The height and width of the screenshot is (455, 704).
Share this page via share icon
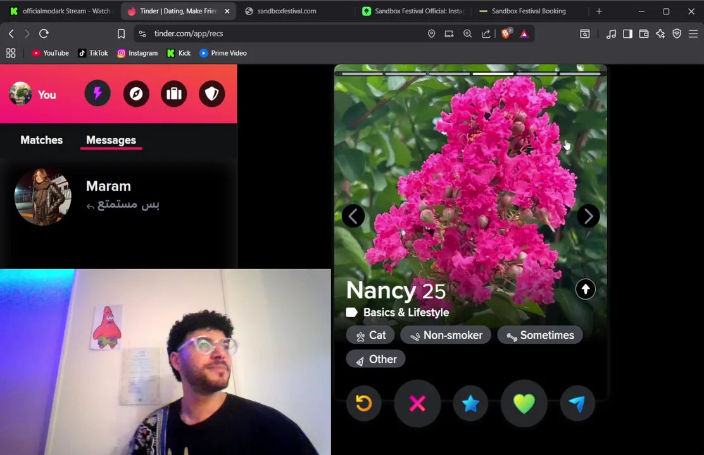[486, 33]
